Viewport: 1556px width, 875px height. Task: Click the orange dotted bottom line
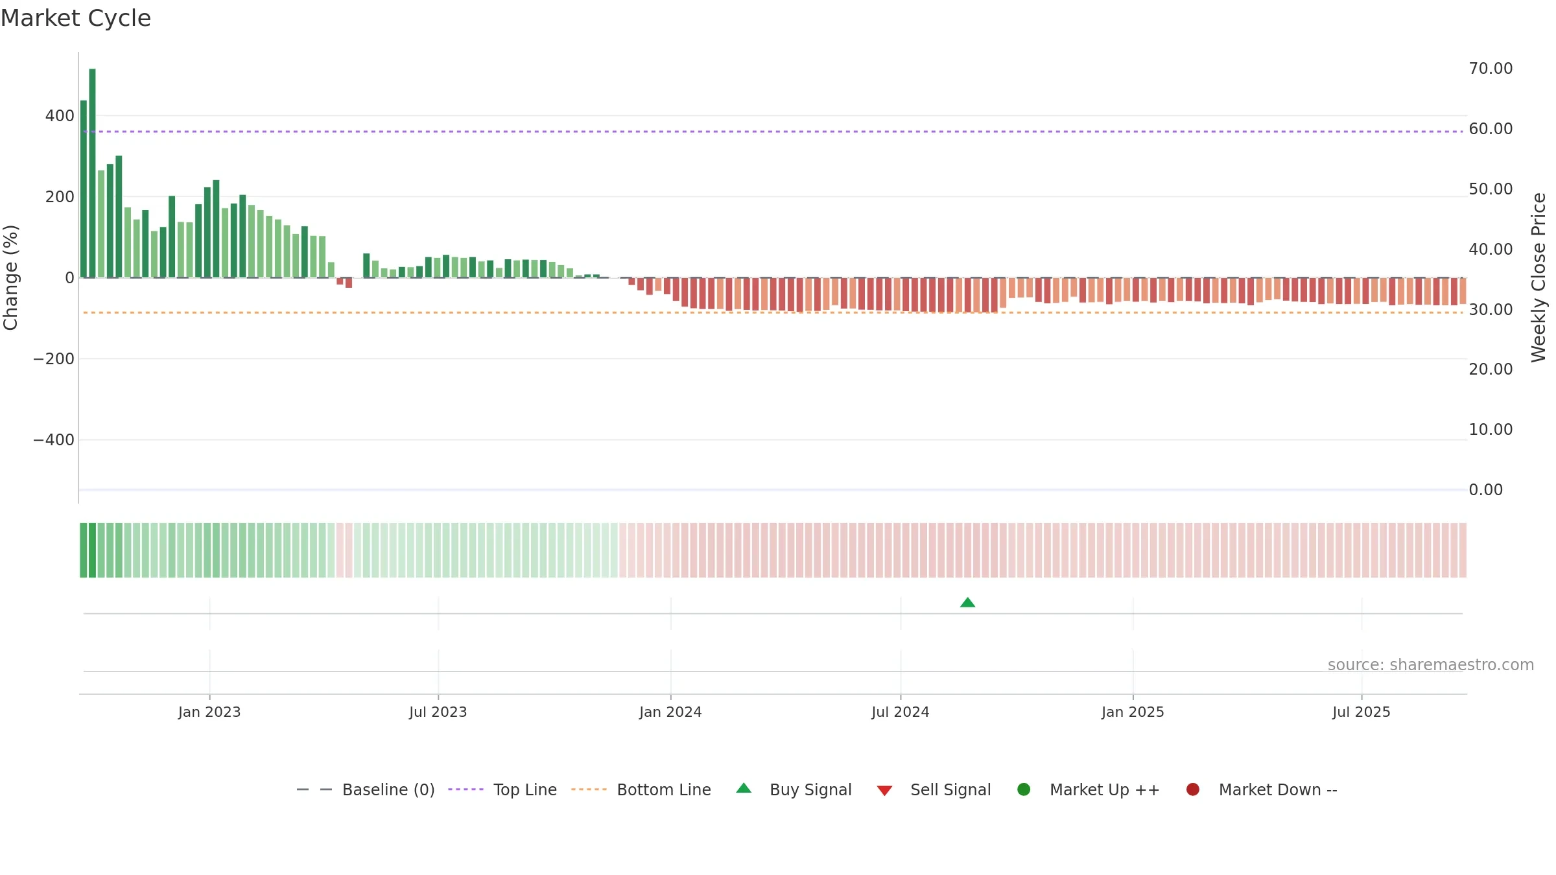tap(773, 312)
